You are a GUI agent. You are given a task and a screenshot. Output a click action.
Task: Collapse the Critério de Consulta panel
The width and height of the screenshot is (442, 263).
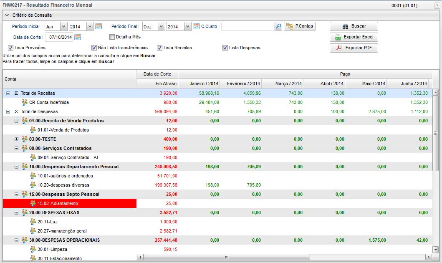click(7, 15)
